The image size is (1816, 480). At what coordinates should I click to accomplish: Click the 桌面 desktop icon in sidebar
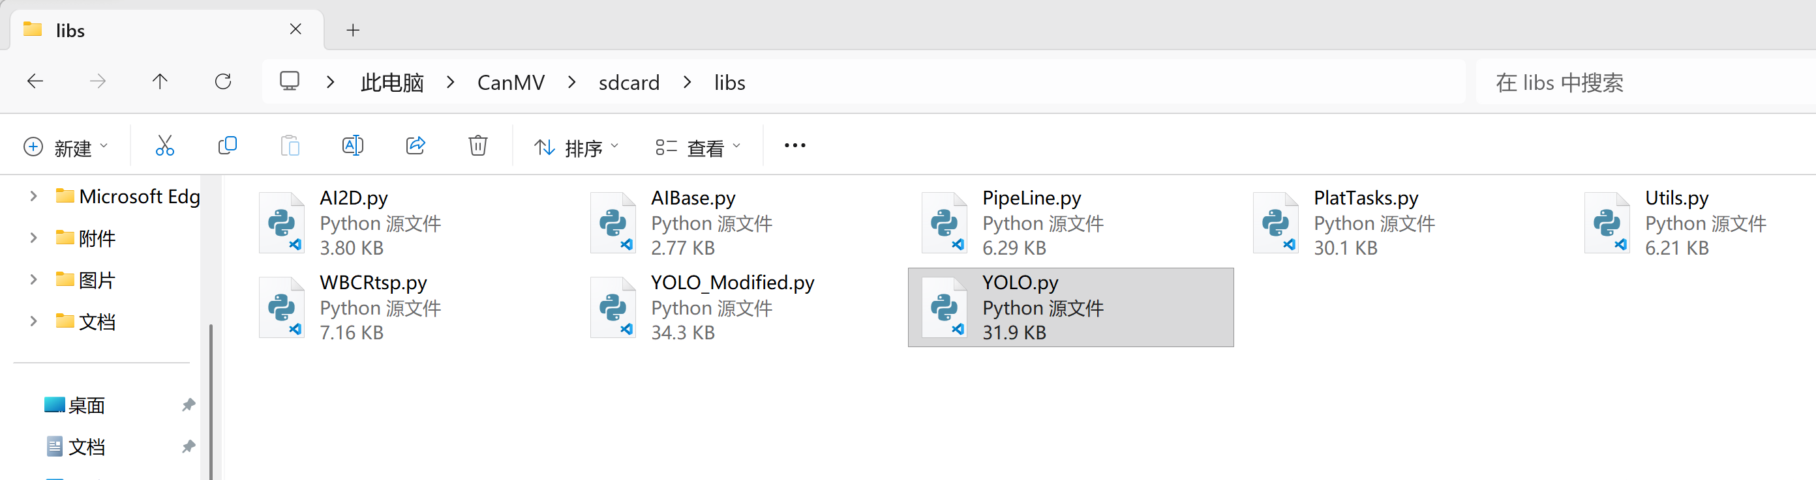(x=54, y=404)
